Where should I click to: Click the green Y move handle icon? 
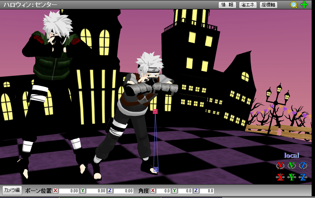coord(291,177)
